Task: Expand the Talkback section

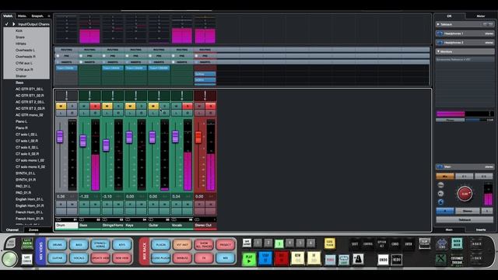Action: tap(438, 24)
